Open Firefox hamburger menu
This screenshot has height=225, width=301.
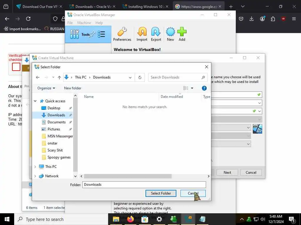pyautogui.click(x=294, y=19)
